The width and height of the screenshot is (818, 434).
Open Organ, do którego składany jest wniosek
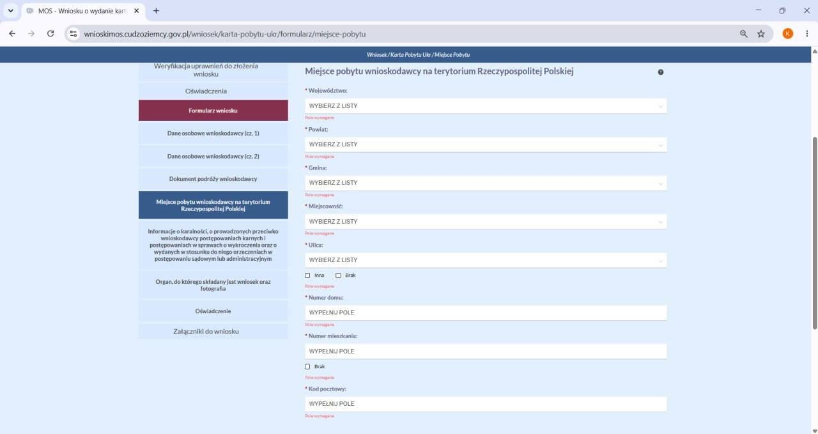coord(213,285)
